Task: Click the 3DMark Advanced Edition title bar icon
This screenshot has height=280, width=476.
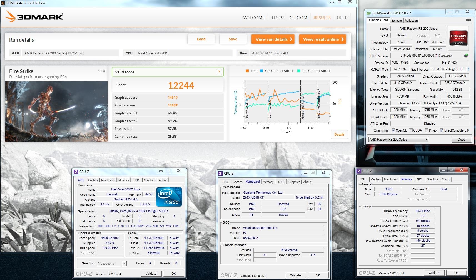Action: coord(3,3)
